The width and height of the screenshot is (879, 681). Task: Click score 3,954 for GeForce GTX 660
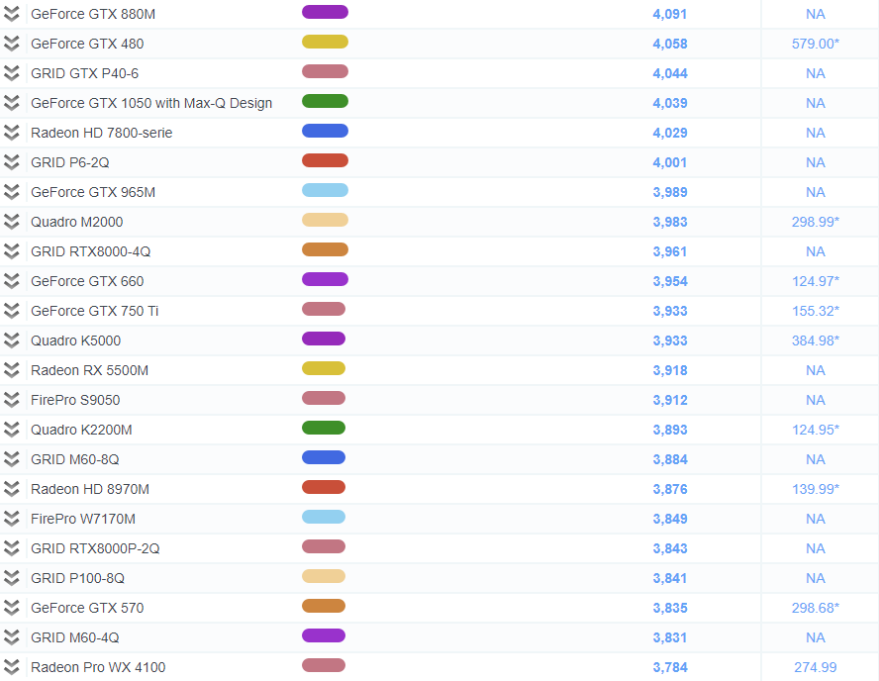pos(670,281)
